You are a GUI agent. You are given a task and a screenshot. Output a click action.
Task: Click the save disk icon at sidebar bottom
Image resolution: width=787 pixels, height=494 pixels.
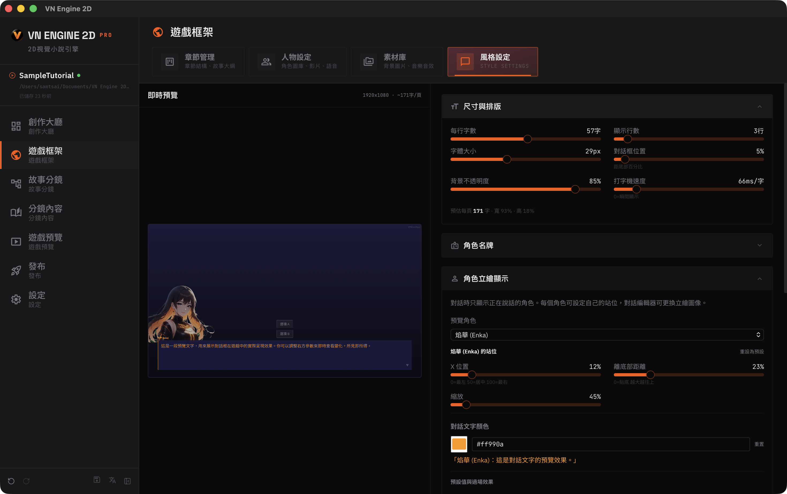pyautogui.click(x=97, y=480)
